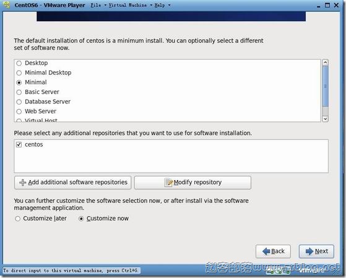
Task: Click dropdown arrow after Virtual Machine
Action: click(151, 5)
